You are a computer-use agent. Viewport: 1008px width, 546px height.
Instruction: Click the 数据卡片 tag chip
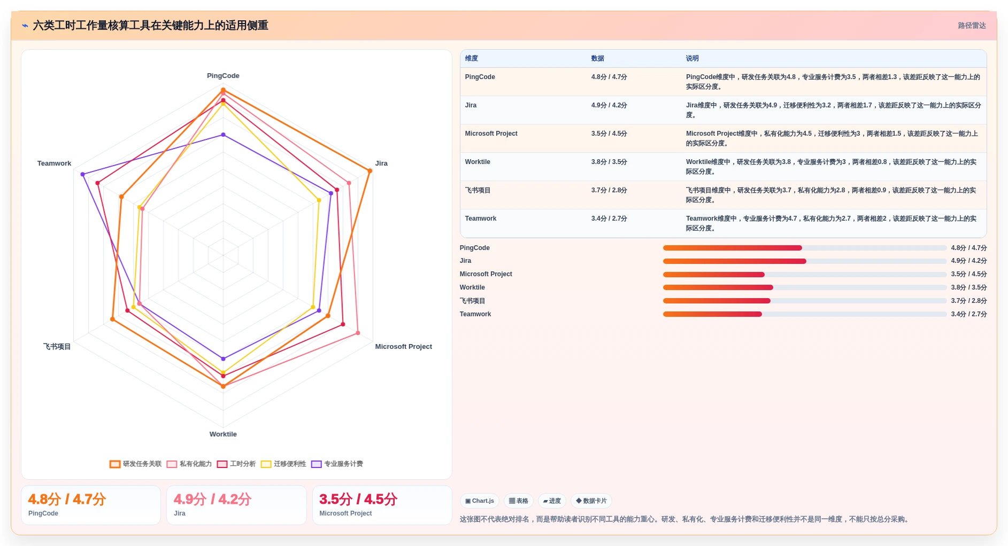(591, 501)
